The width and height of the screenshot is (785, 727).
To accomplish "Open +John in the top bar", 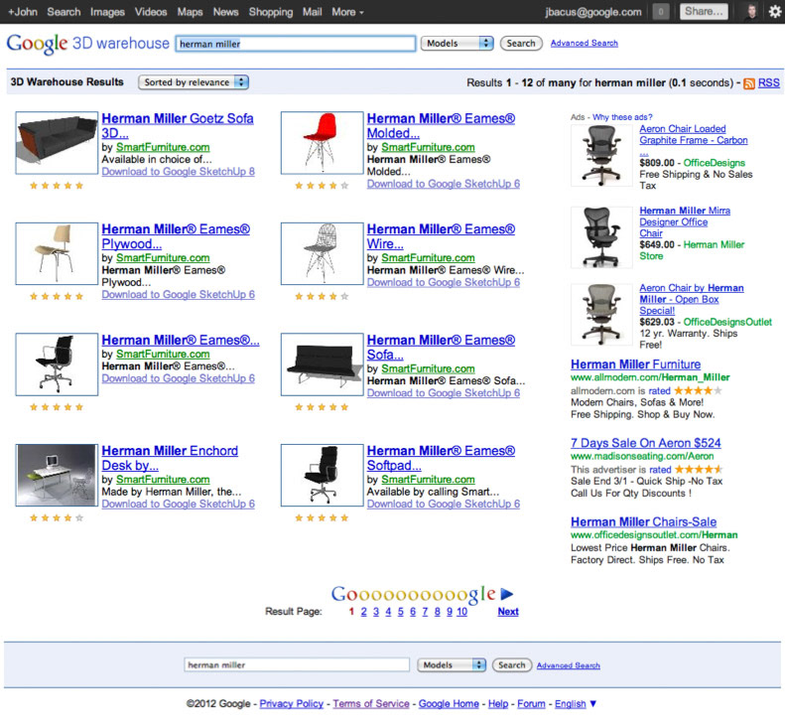I will click(23, 12).
